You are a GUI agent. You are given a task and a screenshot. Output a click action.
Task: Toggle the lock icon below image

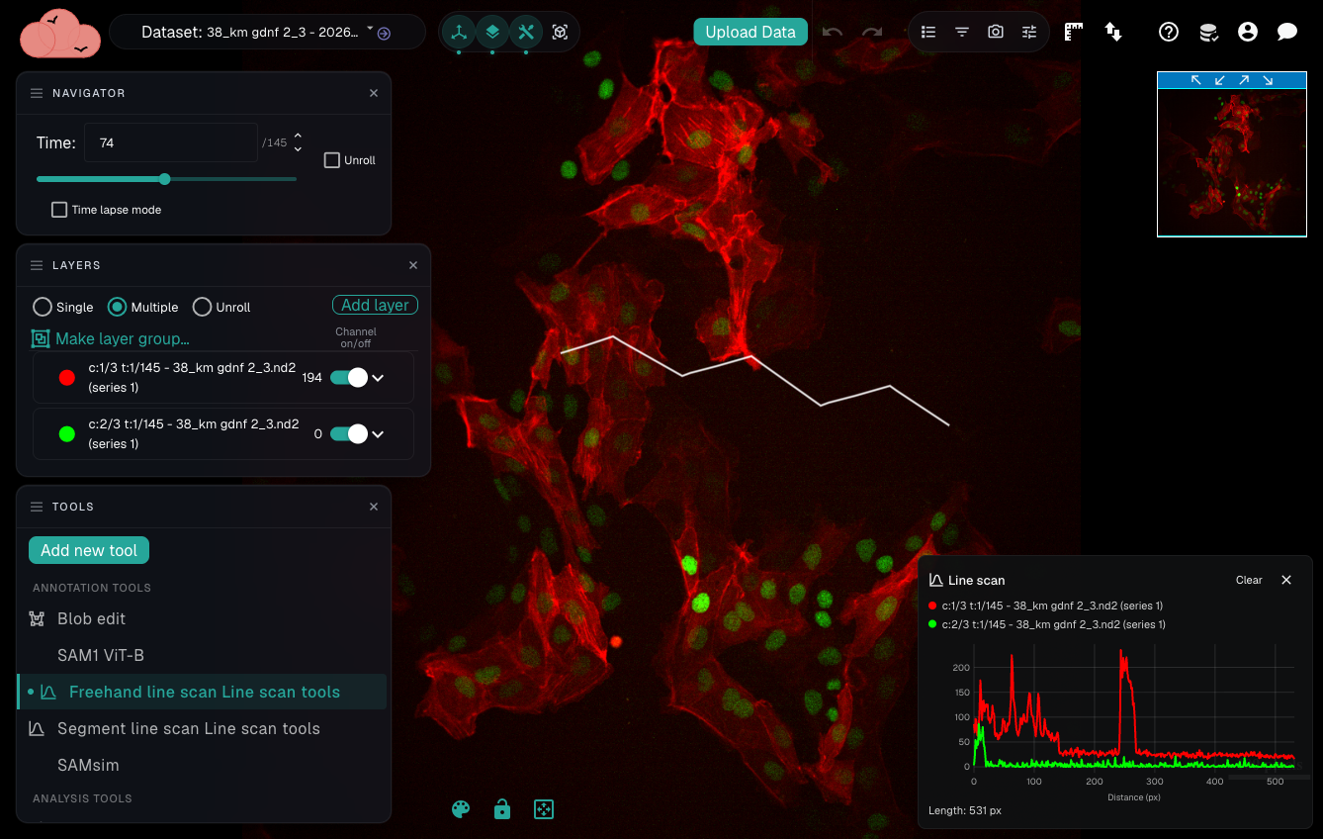pyautogui.click(x=502, y=809)
